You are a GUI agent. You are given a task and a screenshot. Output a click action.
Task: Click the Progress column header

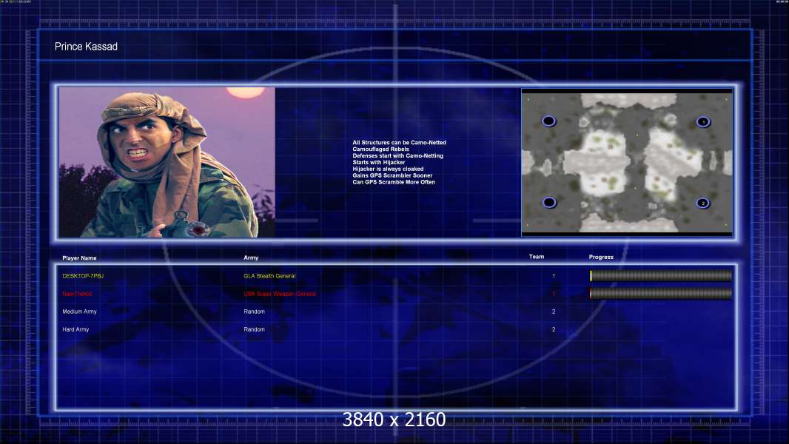(x=601, y=257)
